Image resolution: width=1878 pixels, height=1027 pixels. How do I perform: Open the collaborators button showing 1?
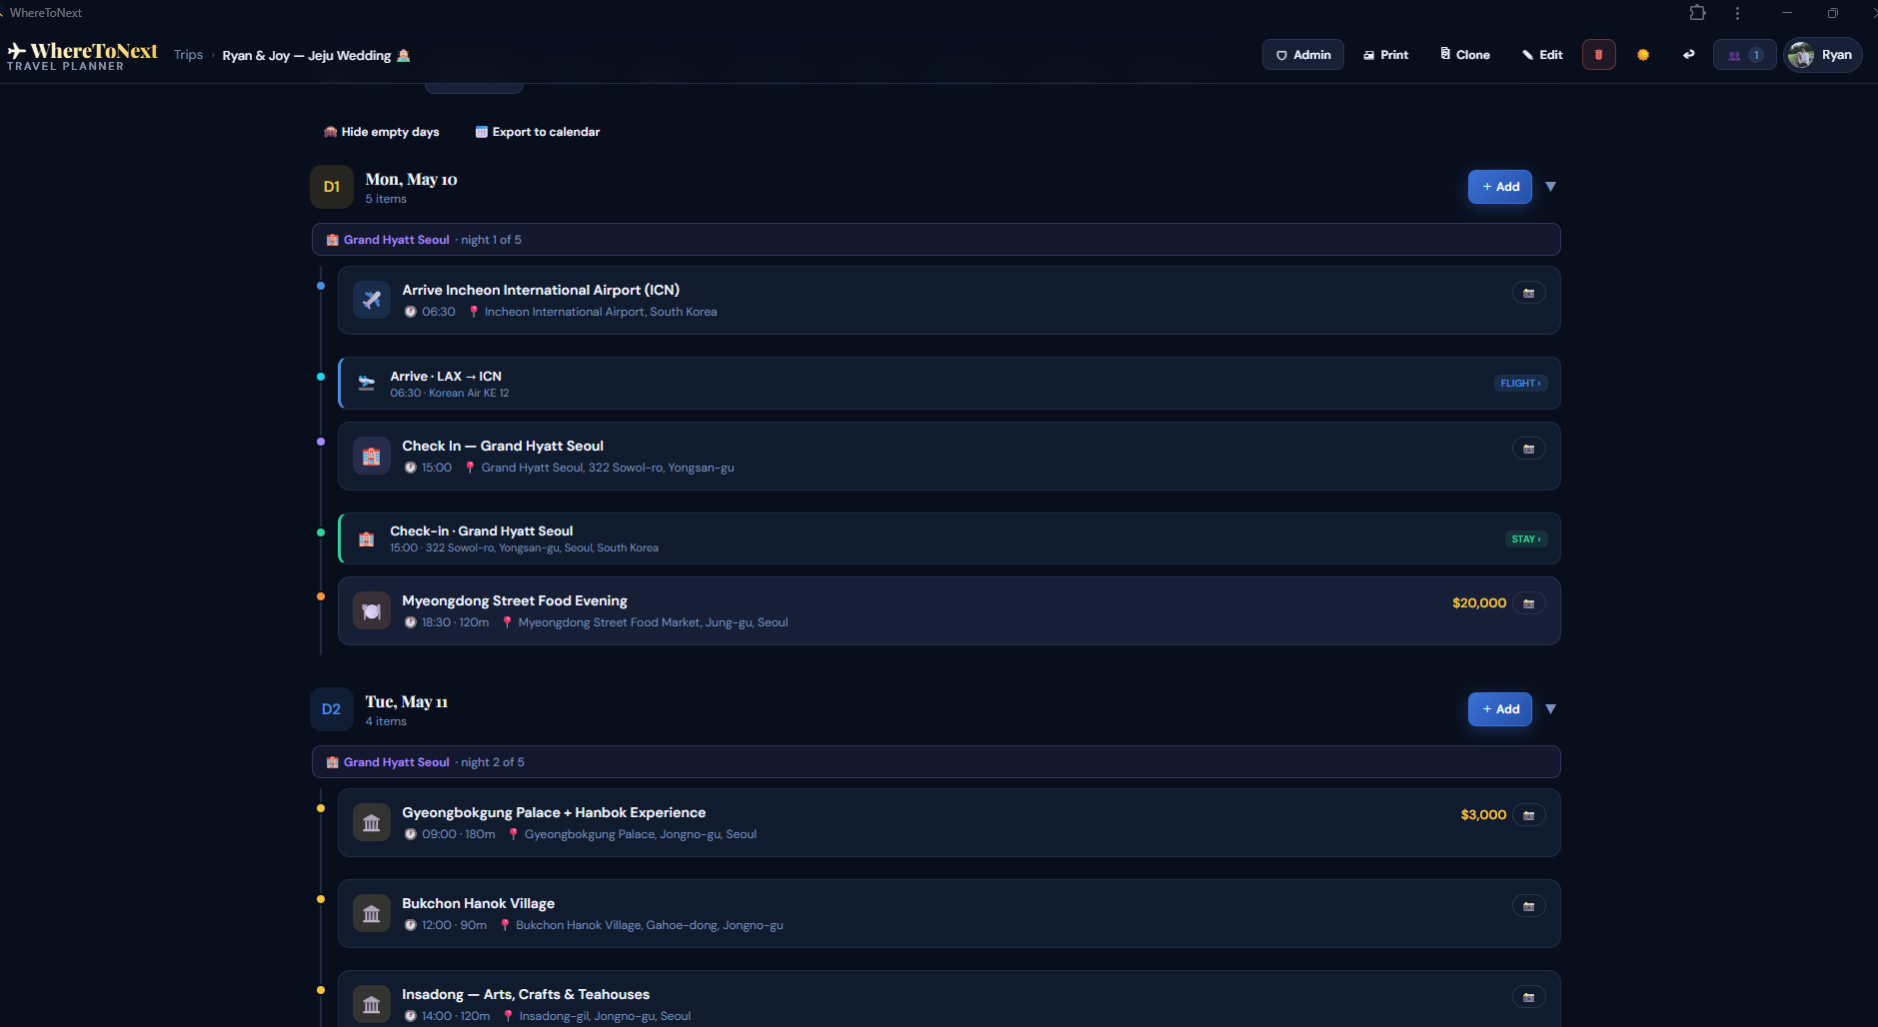click(1744, 55)
